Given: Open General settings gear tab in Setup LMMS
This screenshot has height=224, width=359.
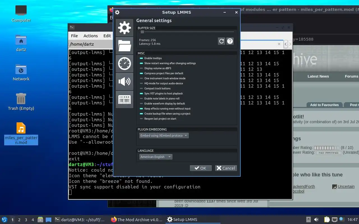Looking at the screenshot, I should 125,28.
